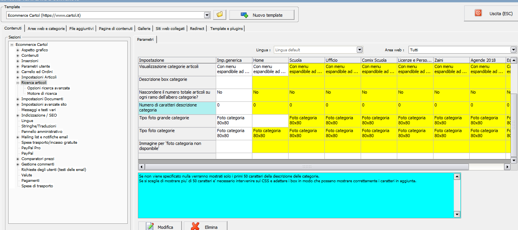Select Motore di ricerca tree item
This screenshot has height=230, width=518.
click(x=42, y=94)
